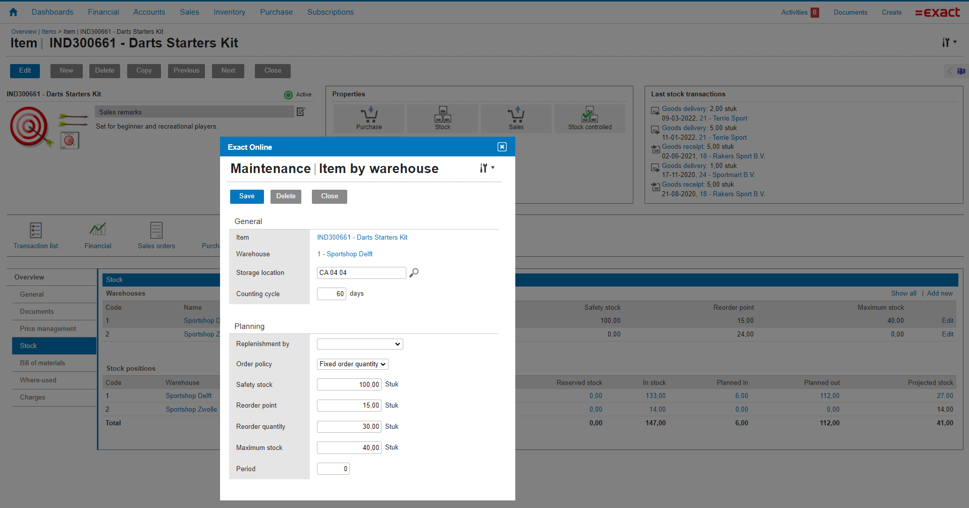Open Activities notification badge

[815, 13]
